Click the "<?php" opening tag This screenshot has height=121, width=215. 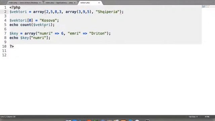click(x=15, y=7)
